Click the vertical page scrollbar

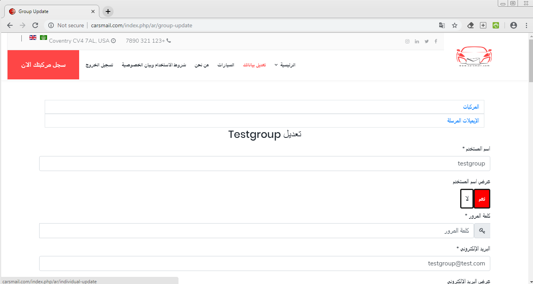coord(531,158)
